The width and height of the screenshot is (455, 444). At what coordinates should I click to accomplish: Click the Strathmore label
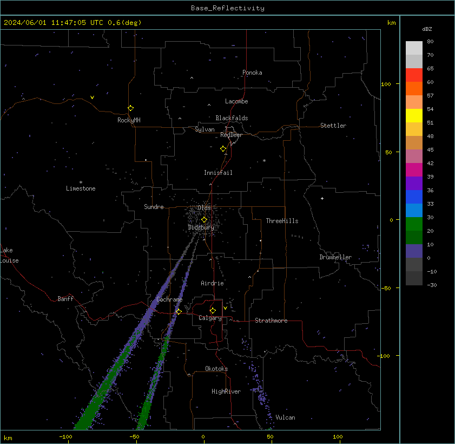tap(271, 321)
